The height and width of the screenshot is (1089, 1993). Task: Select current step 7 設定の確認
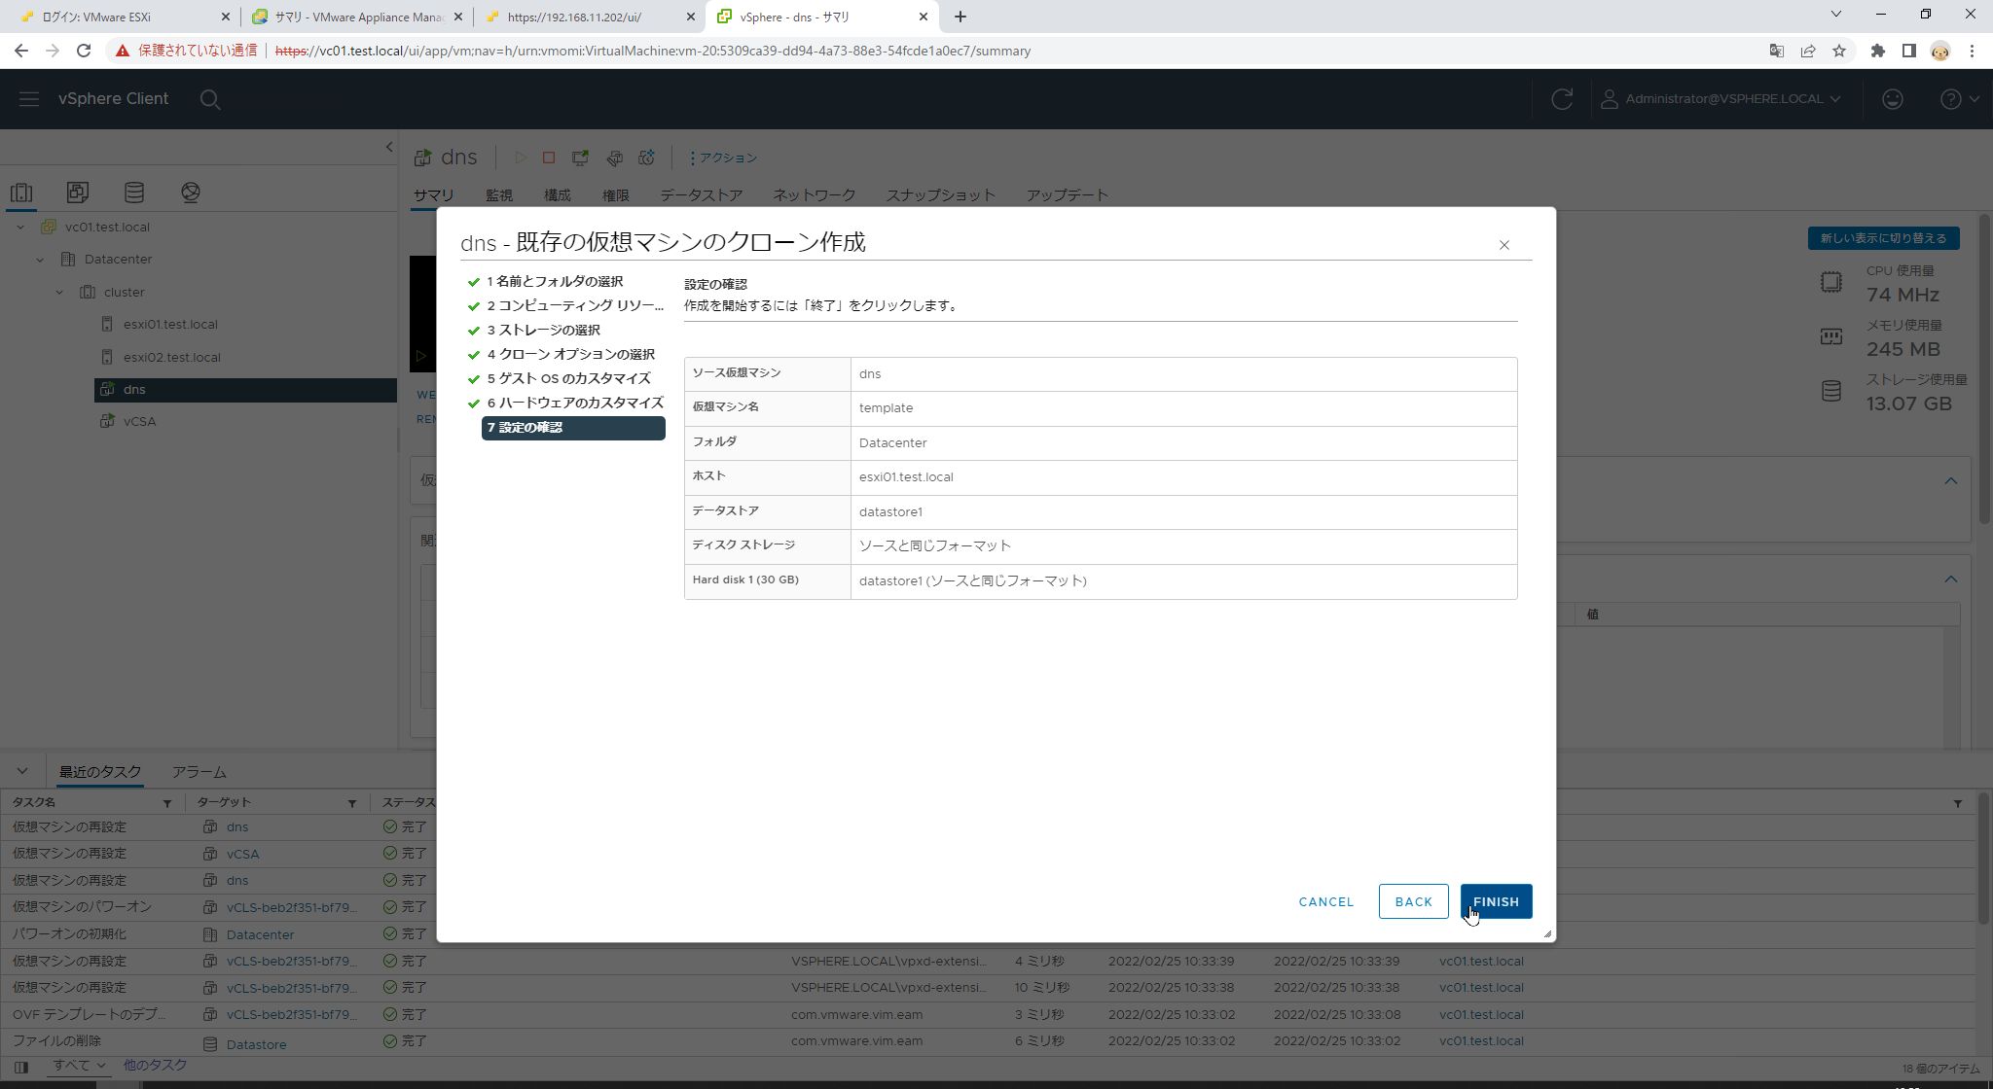(573, 428)
